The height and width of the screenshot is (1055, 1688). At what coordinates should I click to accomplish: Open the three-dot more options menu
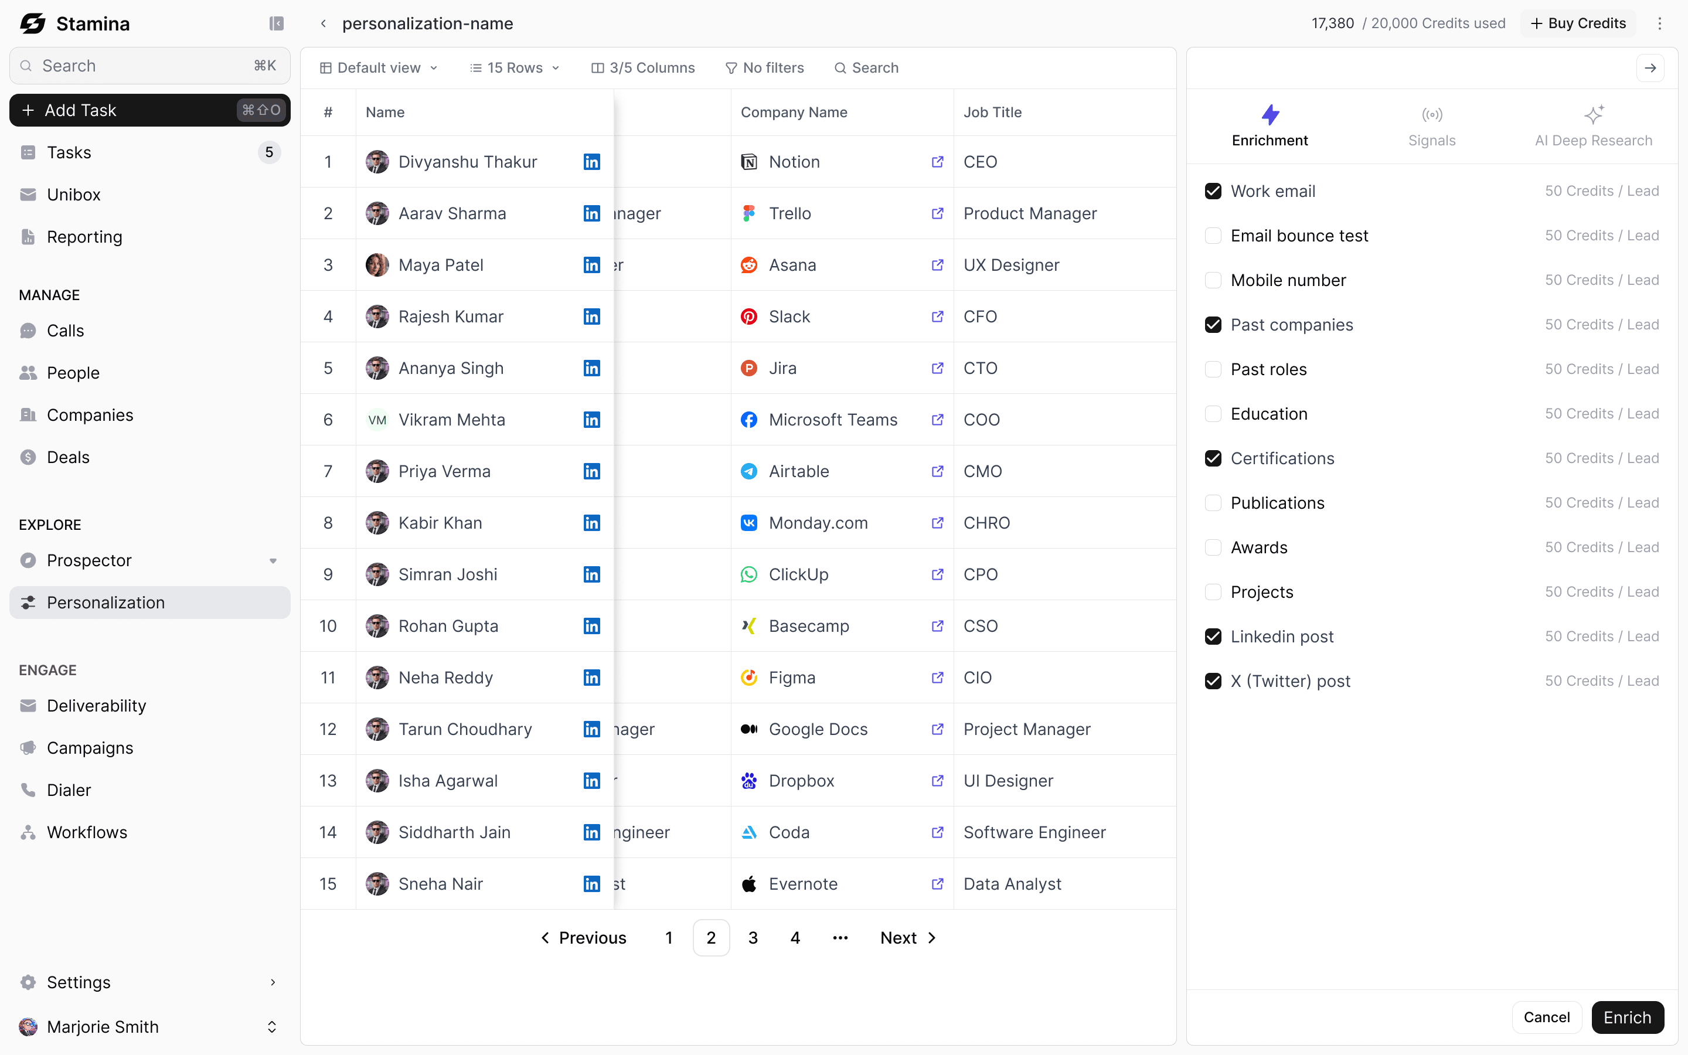(1659, 23)
